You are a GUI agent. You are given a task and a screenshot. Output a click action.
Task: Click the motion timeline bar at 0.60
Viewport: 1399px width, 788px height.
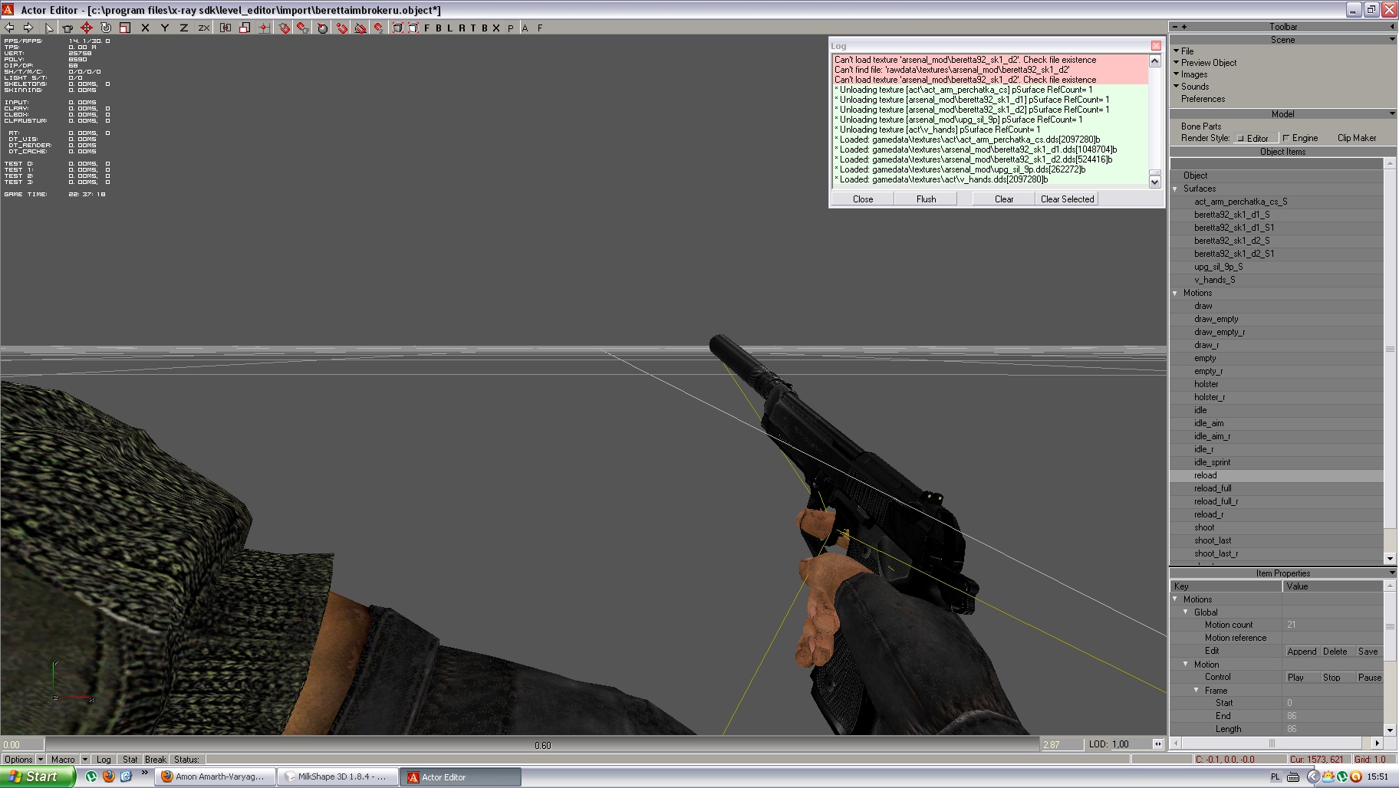542,745
